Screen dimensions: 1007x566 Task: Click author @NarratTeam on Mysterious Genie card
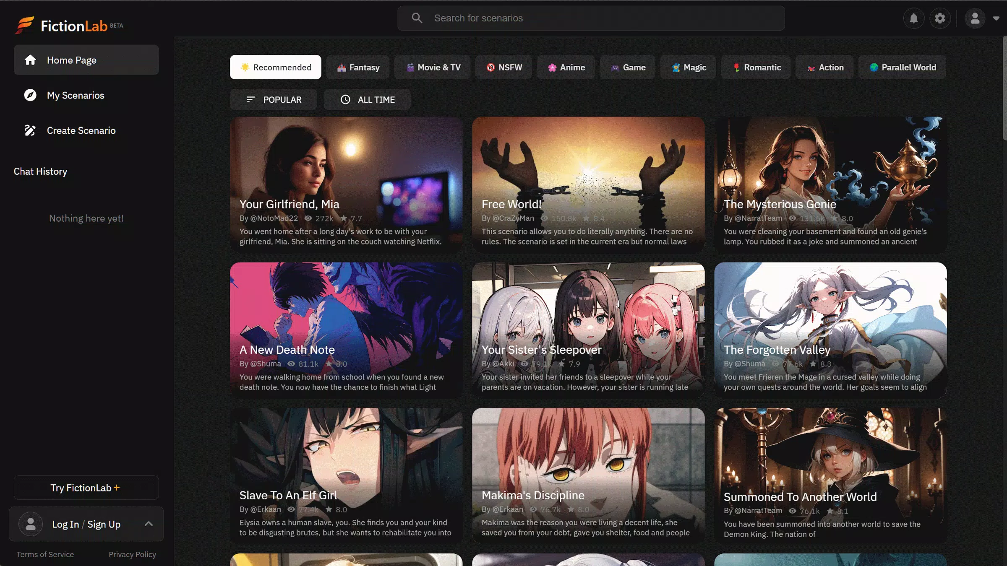[758, 218]
